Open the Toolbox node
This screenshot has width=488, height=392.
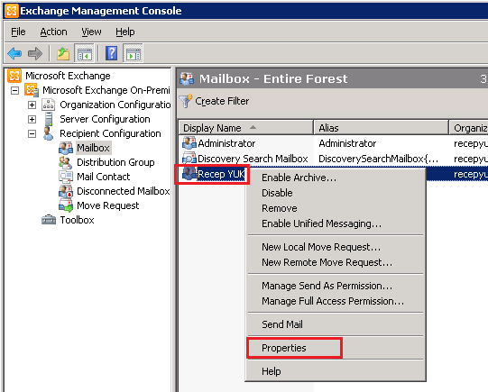coord(77,220)
